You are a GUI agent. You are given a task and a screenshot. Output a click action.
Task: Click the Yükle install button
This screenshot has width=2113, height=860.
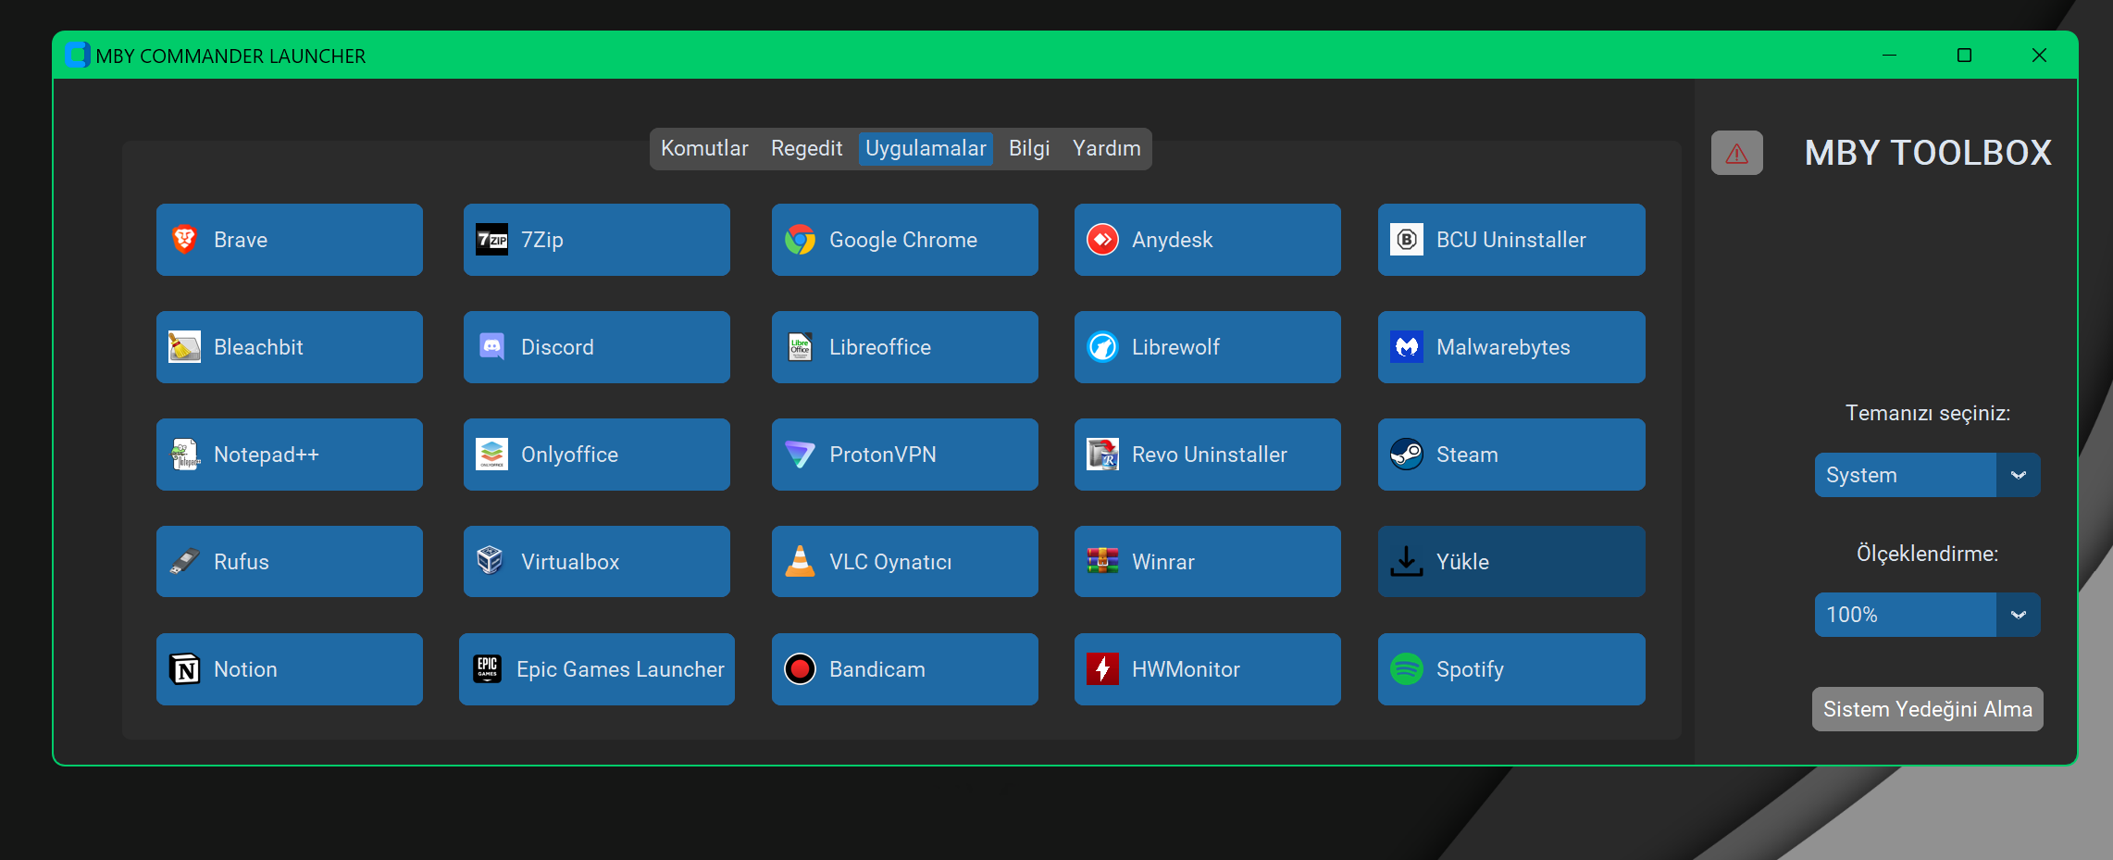click(x=1511, y=562)
